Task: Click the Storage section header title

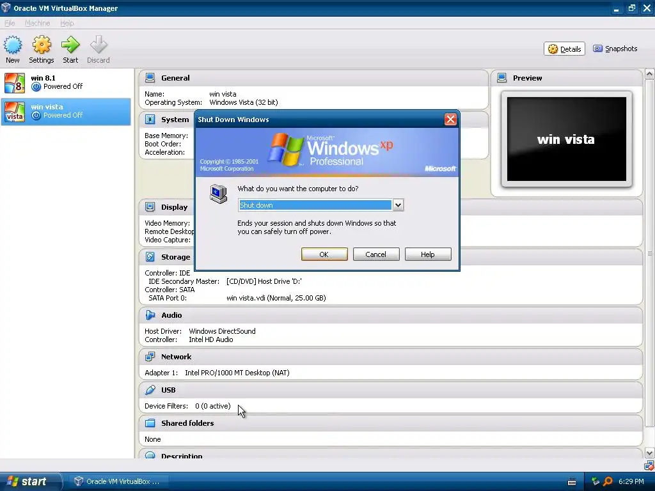Action: coord(175,257)
